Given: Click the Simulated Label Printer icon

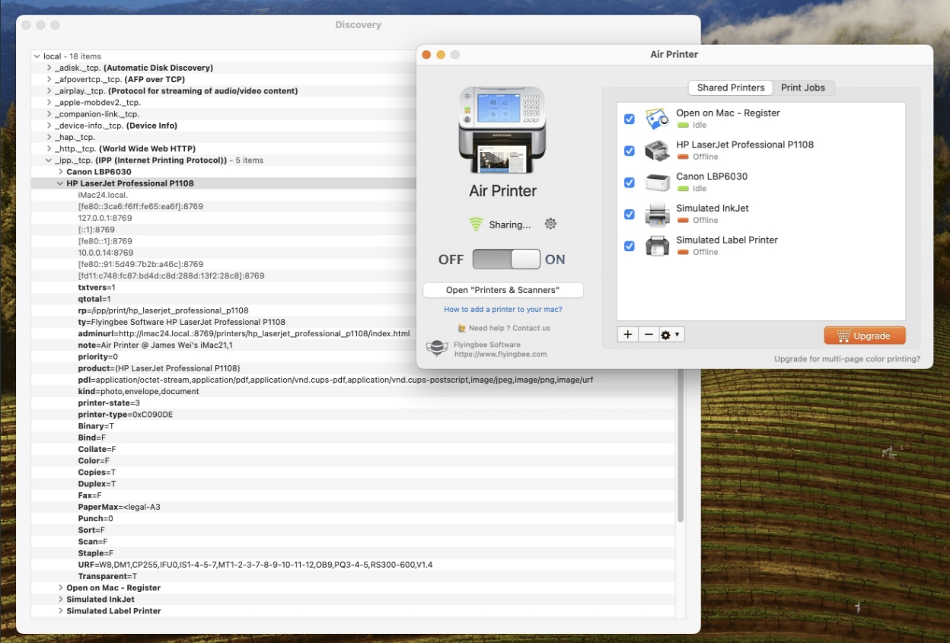Looking at the screenshot, I should (x=657, y=246).
